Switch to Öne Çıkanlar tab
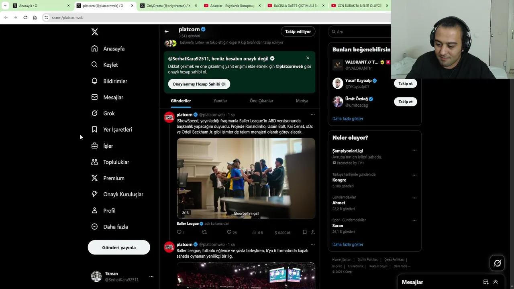Image resolution: width=514 pixels, height=289 pixels. [261, 101]
